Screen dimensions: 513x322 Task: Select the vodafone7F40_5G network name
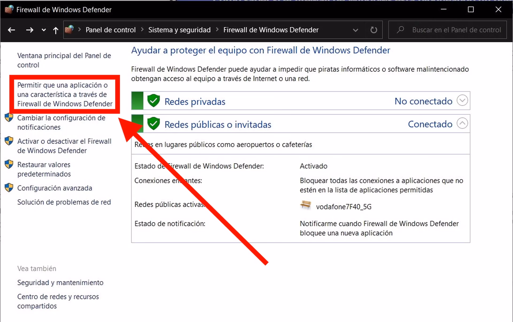point(344,207)
